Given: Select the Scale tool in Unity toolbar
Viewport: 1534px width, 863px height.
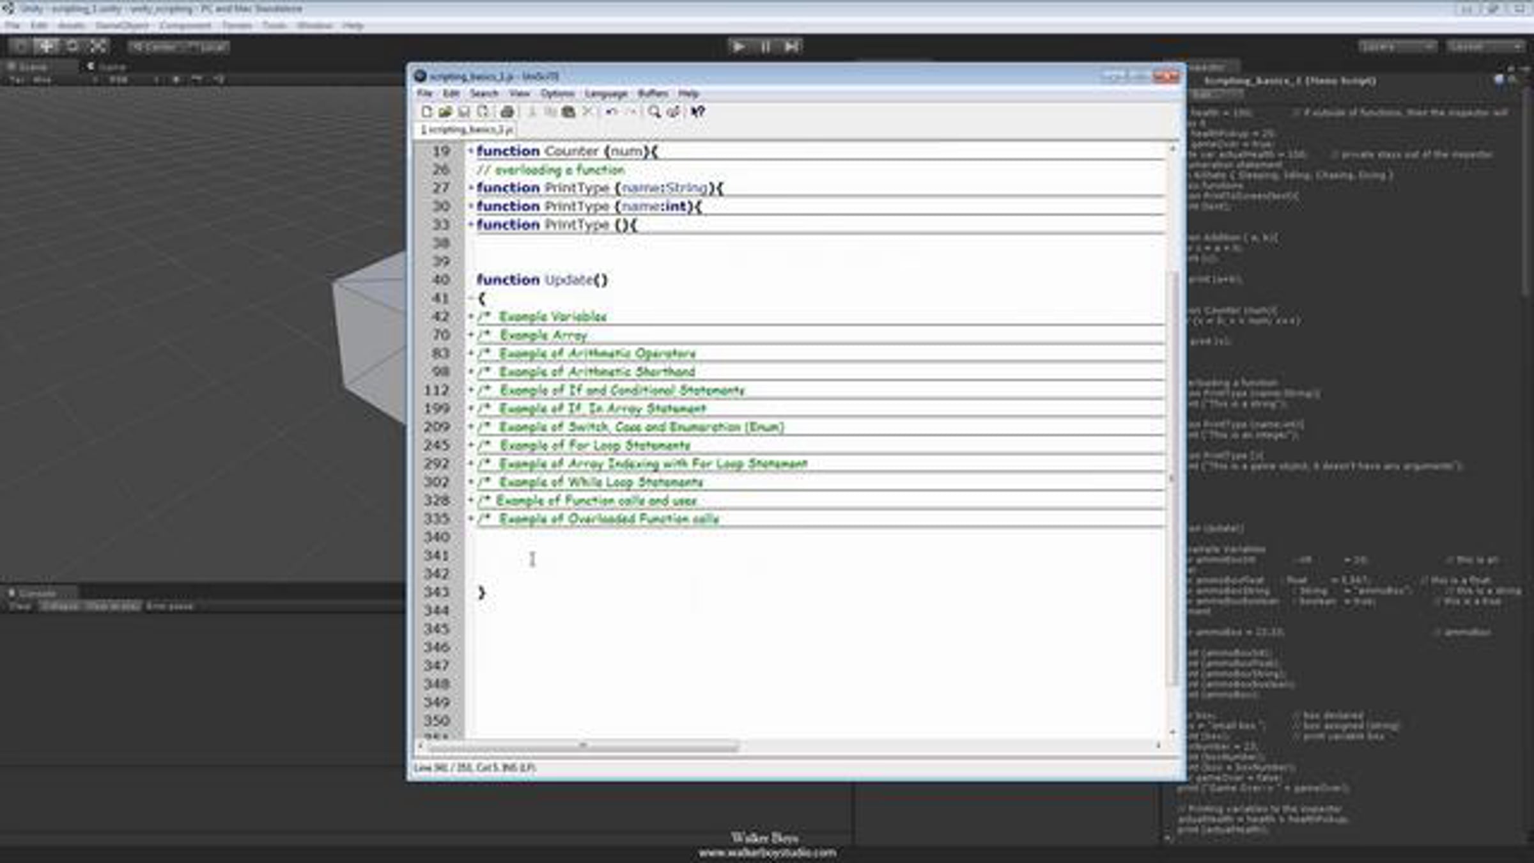Looking at the screenshot, I should (98, 46).
